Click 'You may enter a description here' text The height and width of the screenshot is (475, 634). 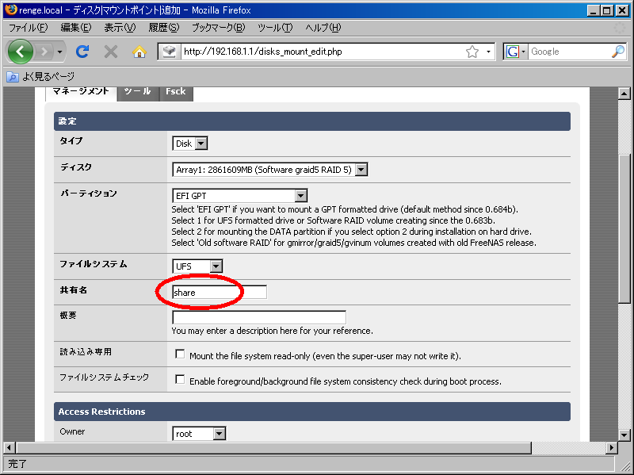click(x=272, y=331)
